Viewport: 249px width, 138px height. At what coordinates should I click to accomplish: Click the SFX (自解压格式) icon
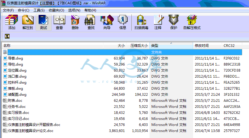pos(192,20)
